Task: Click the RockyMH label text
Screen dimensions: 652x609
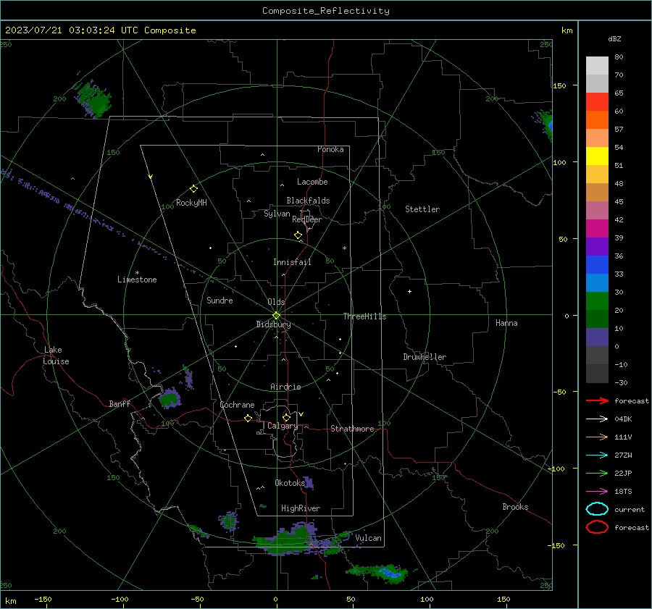Action: pyautogui.click(x=191, y=203)
